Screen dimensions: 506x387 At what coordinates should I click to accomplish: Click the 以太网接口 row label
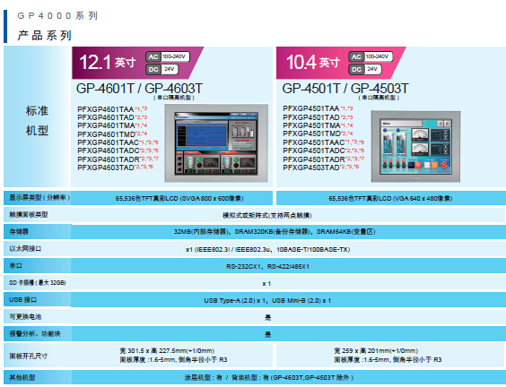click(25, 249)
